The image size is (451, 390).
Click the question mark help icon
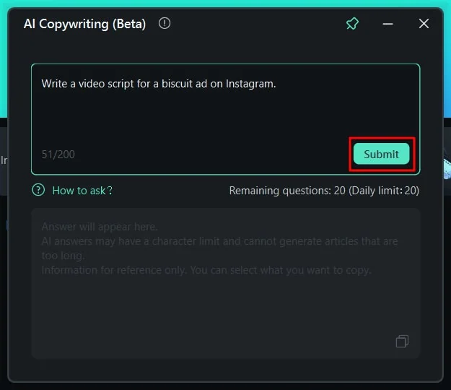pyautogui.click(x=38, y=191)
